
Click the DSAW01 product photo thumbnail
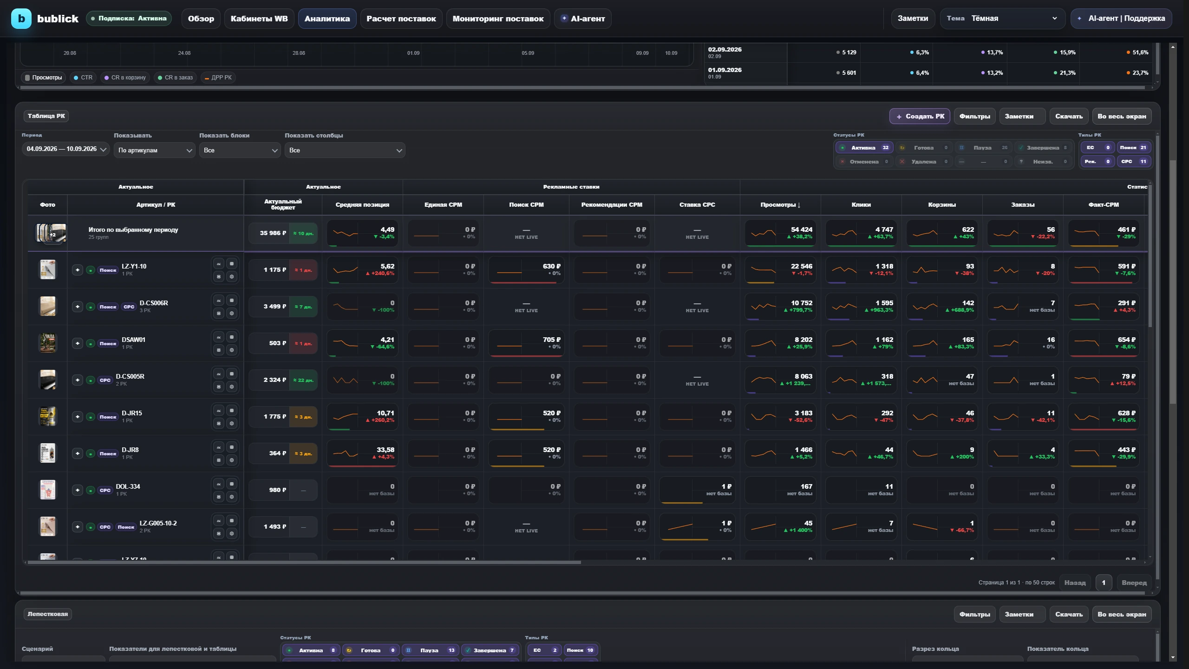[47, 343]
